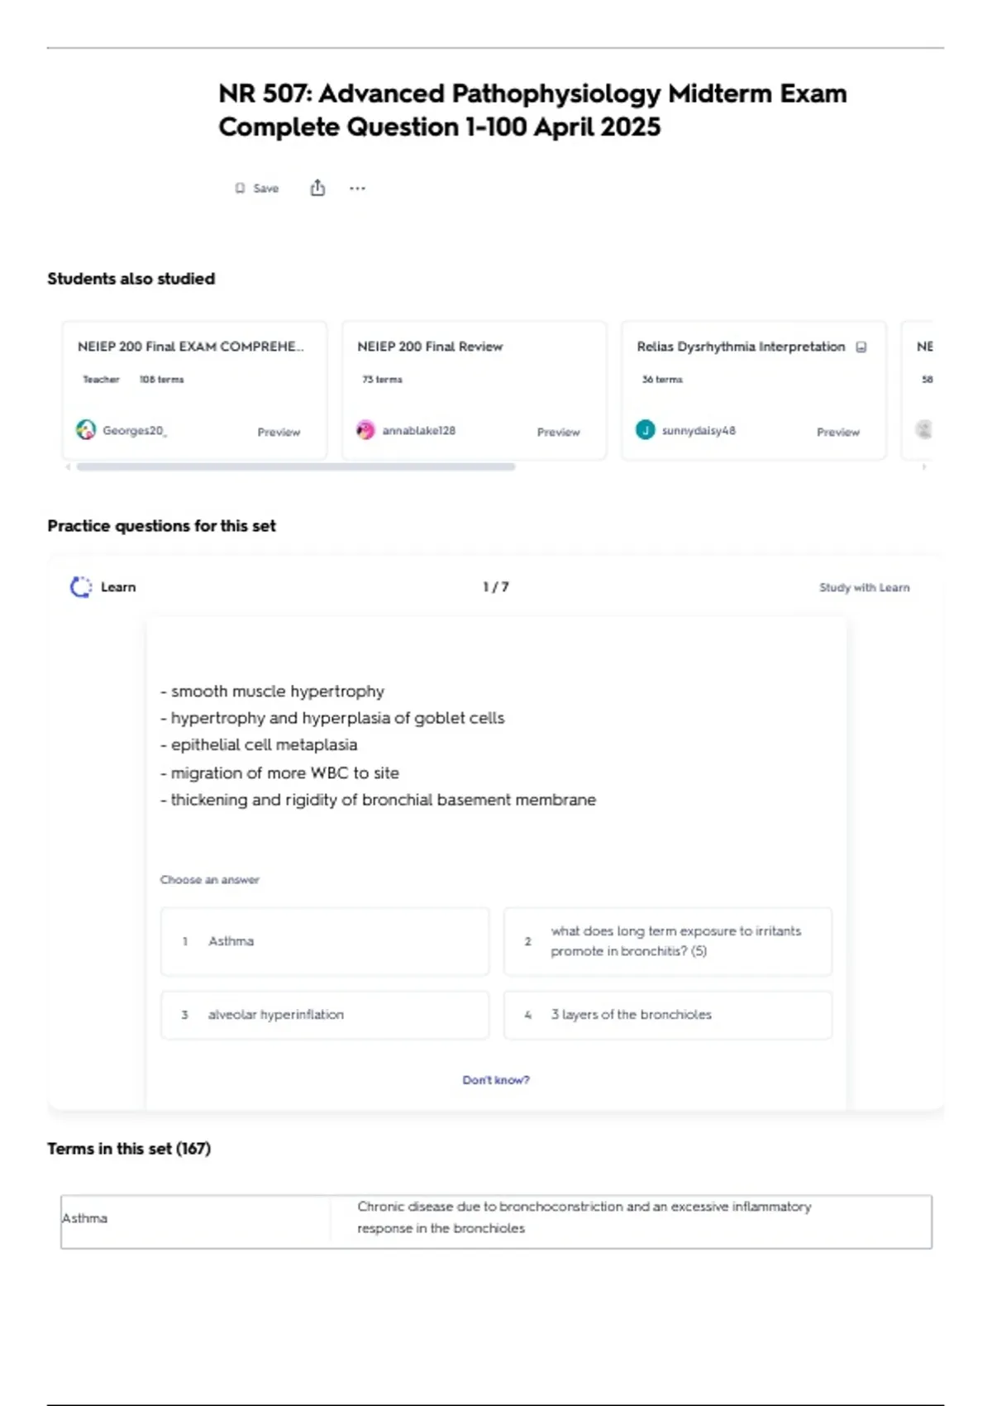Preview the NEIEP 200 Final Review set
Image resolution: width=992 pixels, height=1406 pixels.
[x=558, y=432]
